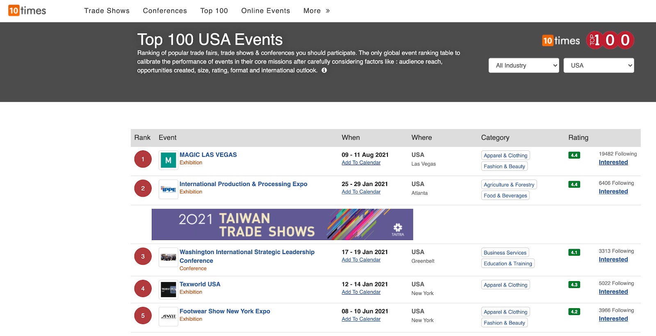The width and height of the screenshot is (656, 336).
Task: Open MAGIC LAS VEGAS event logo
Action: pos(168,160)
